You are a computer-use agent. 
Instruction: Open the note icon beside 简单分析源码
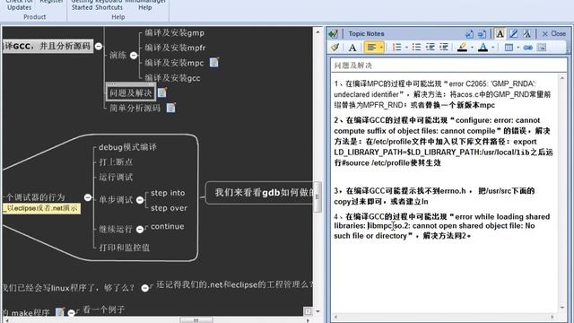pyautogui.click(x=171, y=108)
